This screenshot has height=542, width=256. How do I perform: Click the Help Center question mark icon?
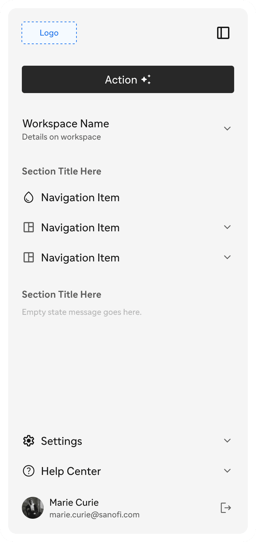click(29, 471)
